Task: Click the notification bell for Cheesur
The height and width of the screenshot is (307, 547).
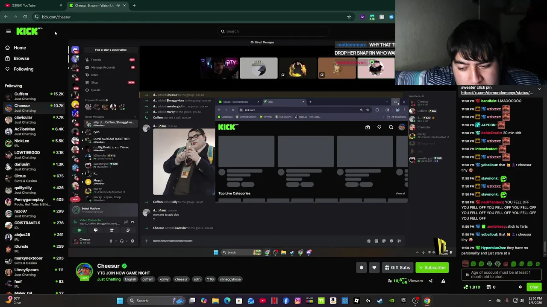Action: point(361,268)
